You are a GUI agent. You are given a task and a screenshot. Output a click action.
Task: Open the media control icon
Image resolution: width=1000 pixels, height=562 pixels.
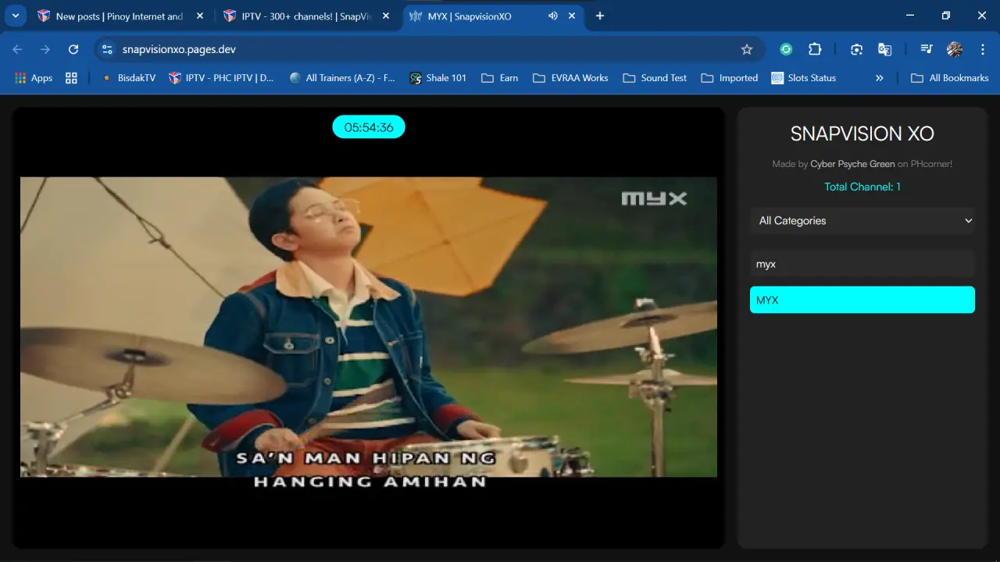coord(927,49)
